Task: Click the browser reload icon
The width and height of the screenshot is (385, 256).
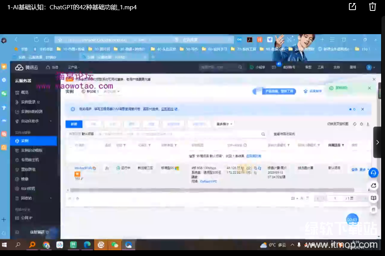Action: tap(36, 40)
